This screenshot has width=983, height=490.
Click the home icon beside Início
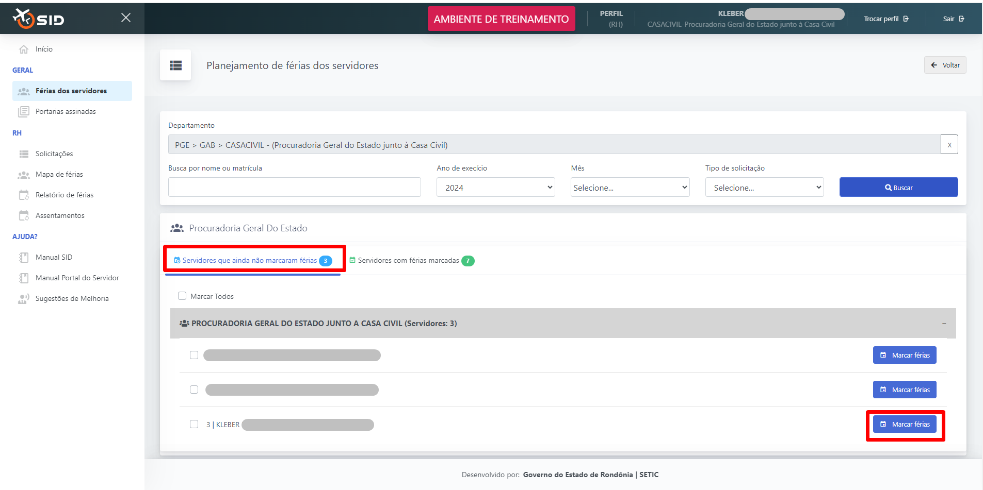point(24,49)
